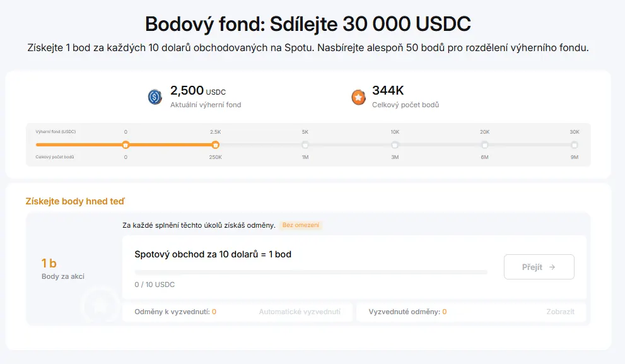The image size is (625, 364).
Task: Click Spotový obchod za 10 dolarů task title
Action: pyautogui.click(x=213, y=254)
